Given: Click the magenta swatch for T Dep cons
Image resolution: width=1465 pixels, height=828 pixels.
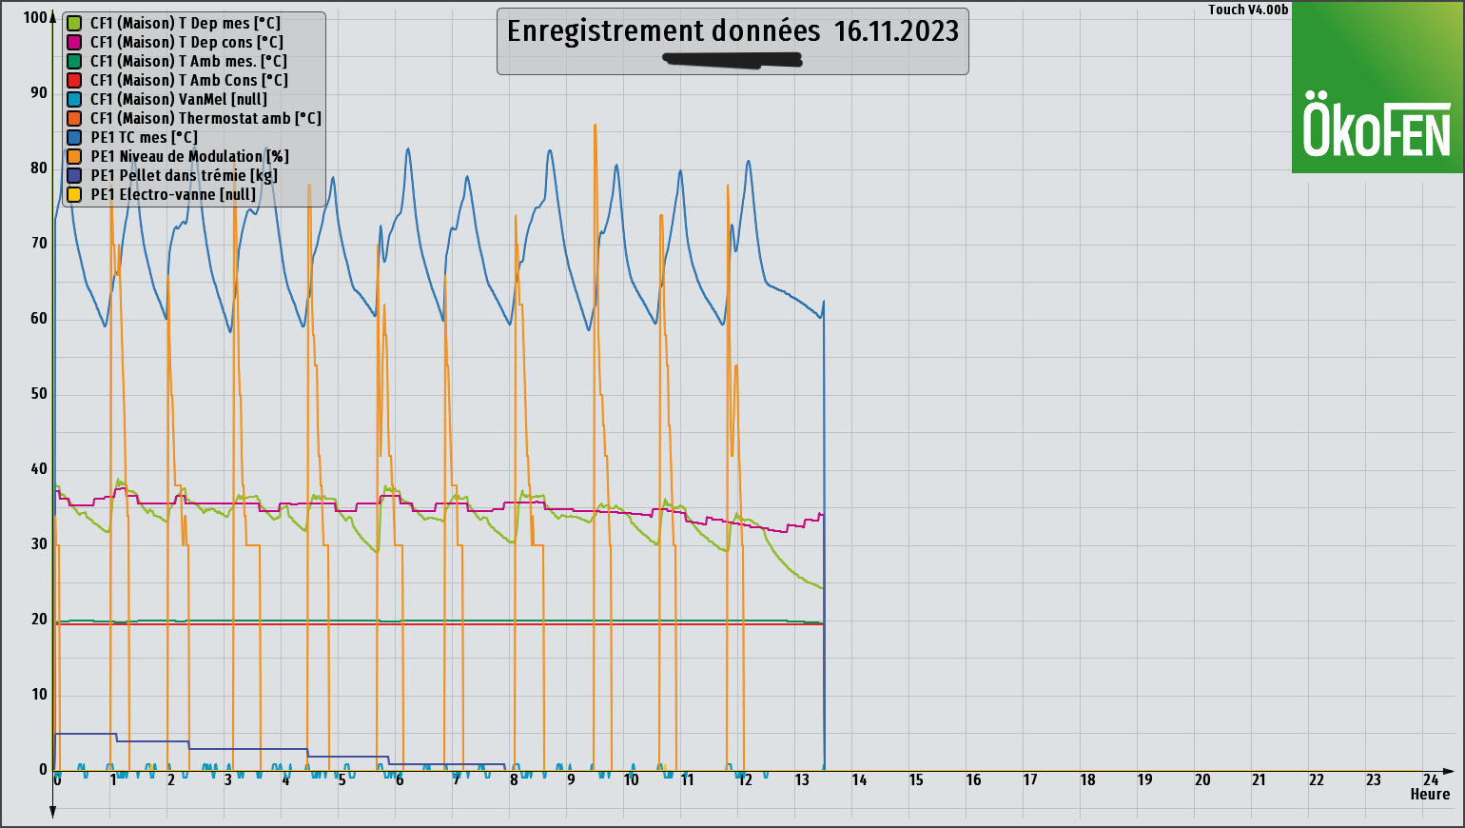Looking at the screenshot, I should 74,42.
